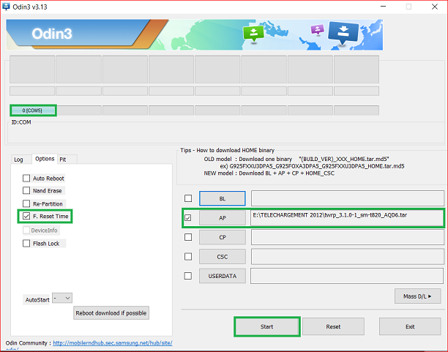Viewport: 448px width, 352px height.
Task: Click the empty USERDATA path field
Action: coord(347,276)
